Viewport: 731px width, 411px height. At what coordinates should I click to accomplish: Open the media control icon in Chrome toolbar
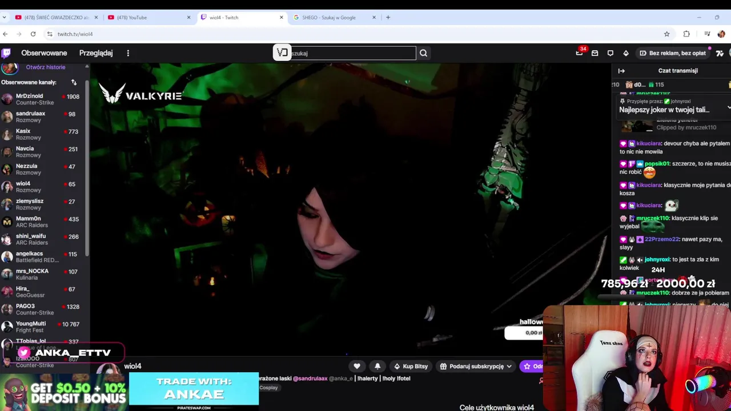(707, 34)
